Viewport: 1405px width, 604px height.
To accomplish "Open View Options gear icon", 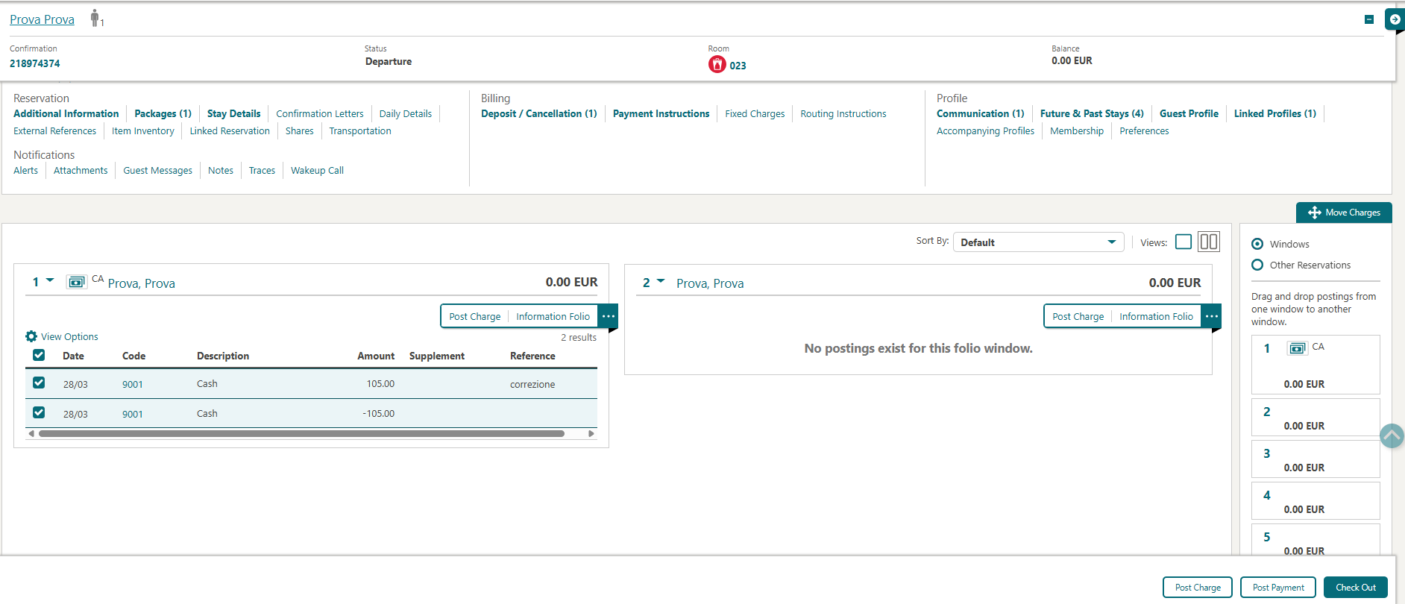I will (31, 336).
